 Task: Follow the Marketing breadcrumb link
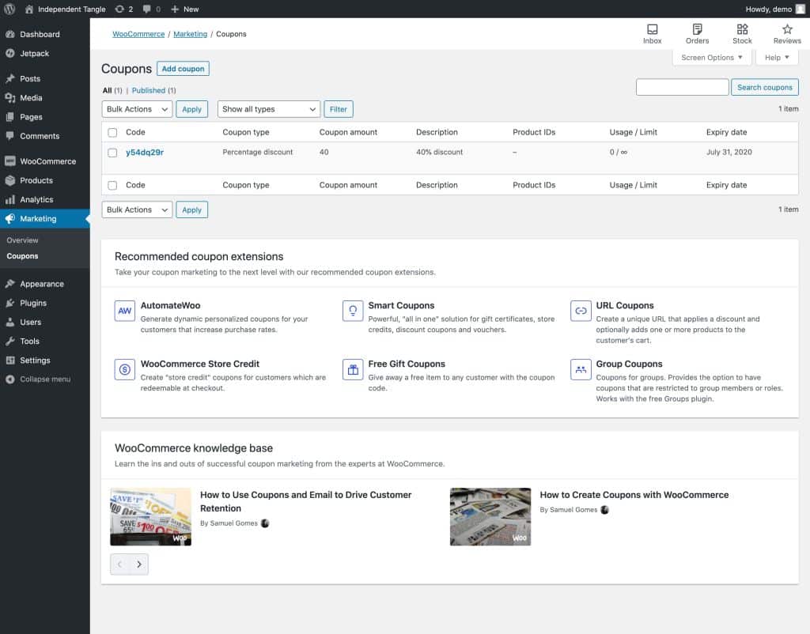[x=190, y=34]
